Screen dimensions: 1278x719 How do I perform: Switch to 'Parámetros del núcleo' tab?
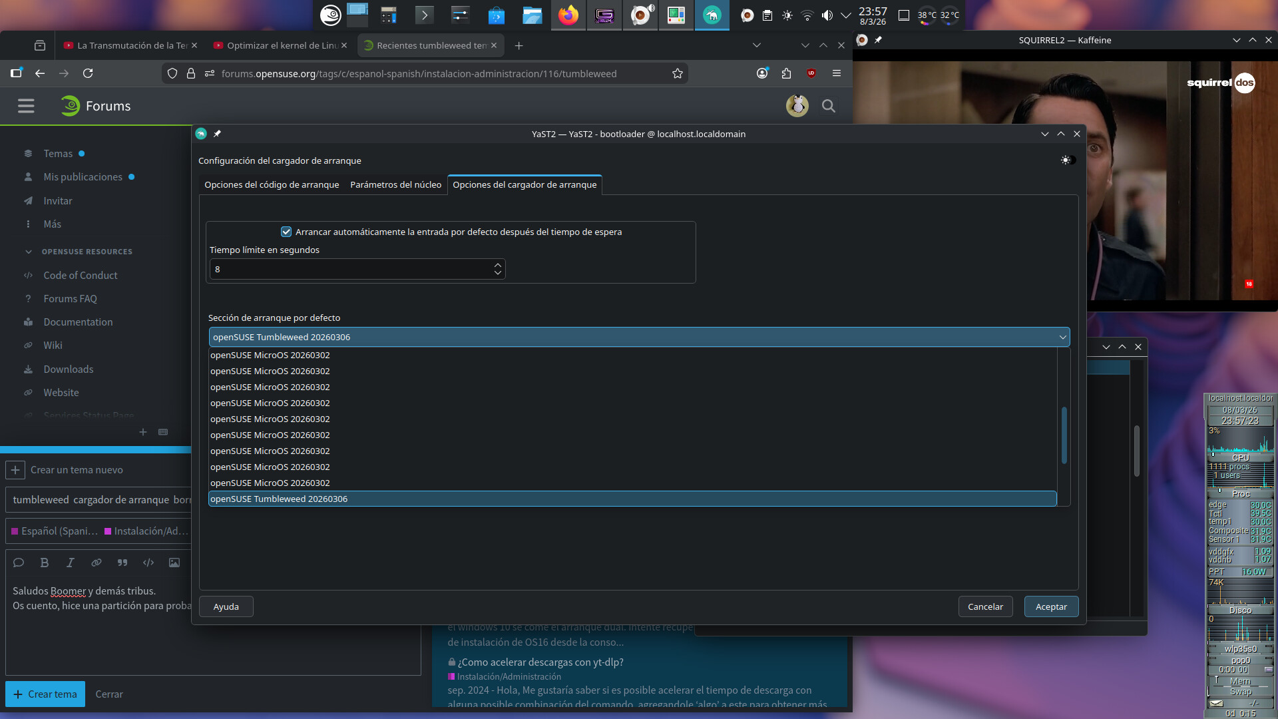tap(395, 184)
